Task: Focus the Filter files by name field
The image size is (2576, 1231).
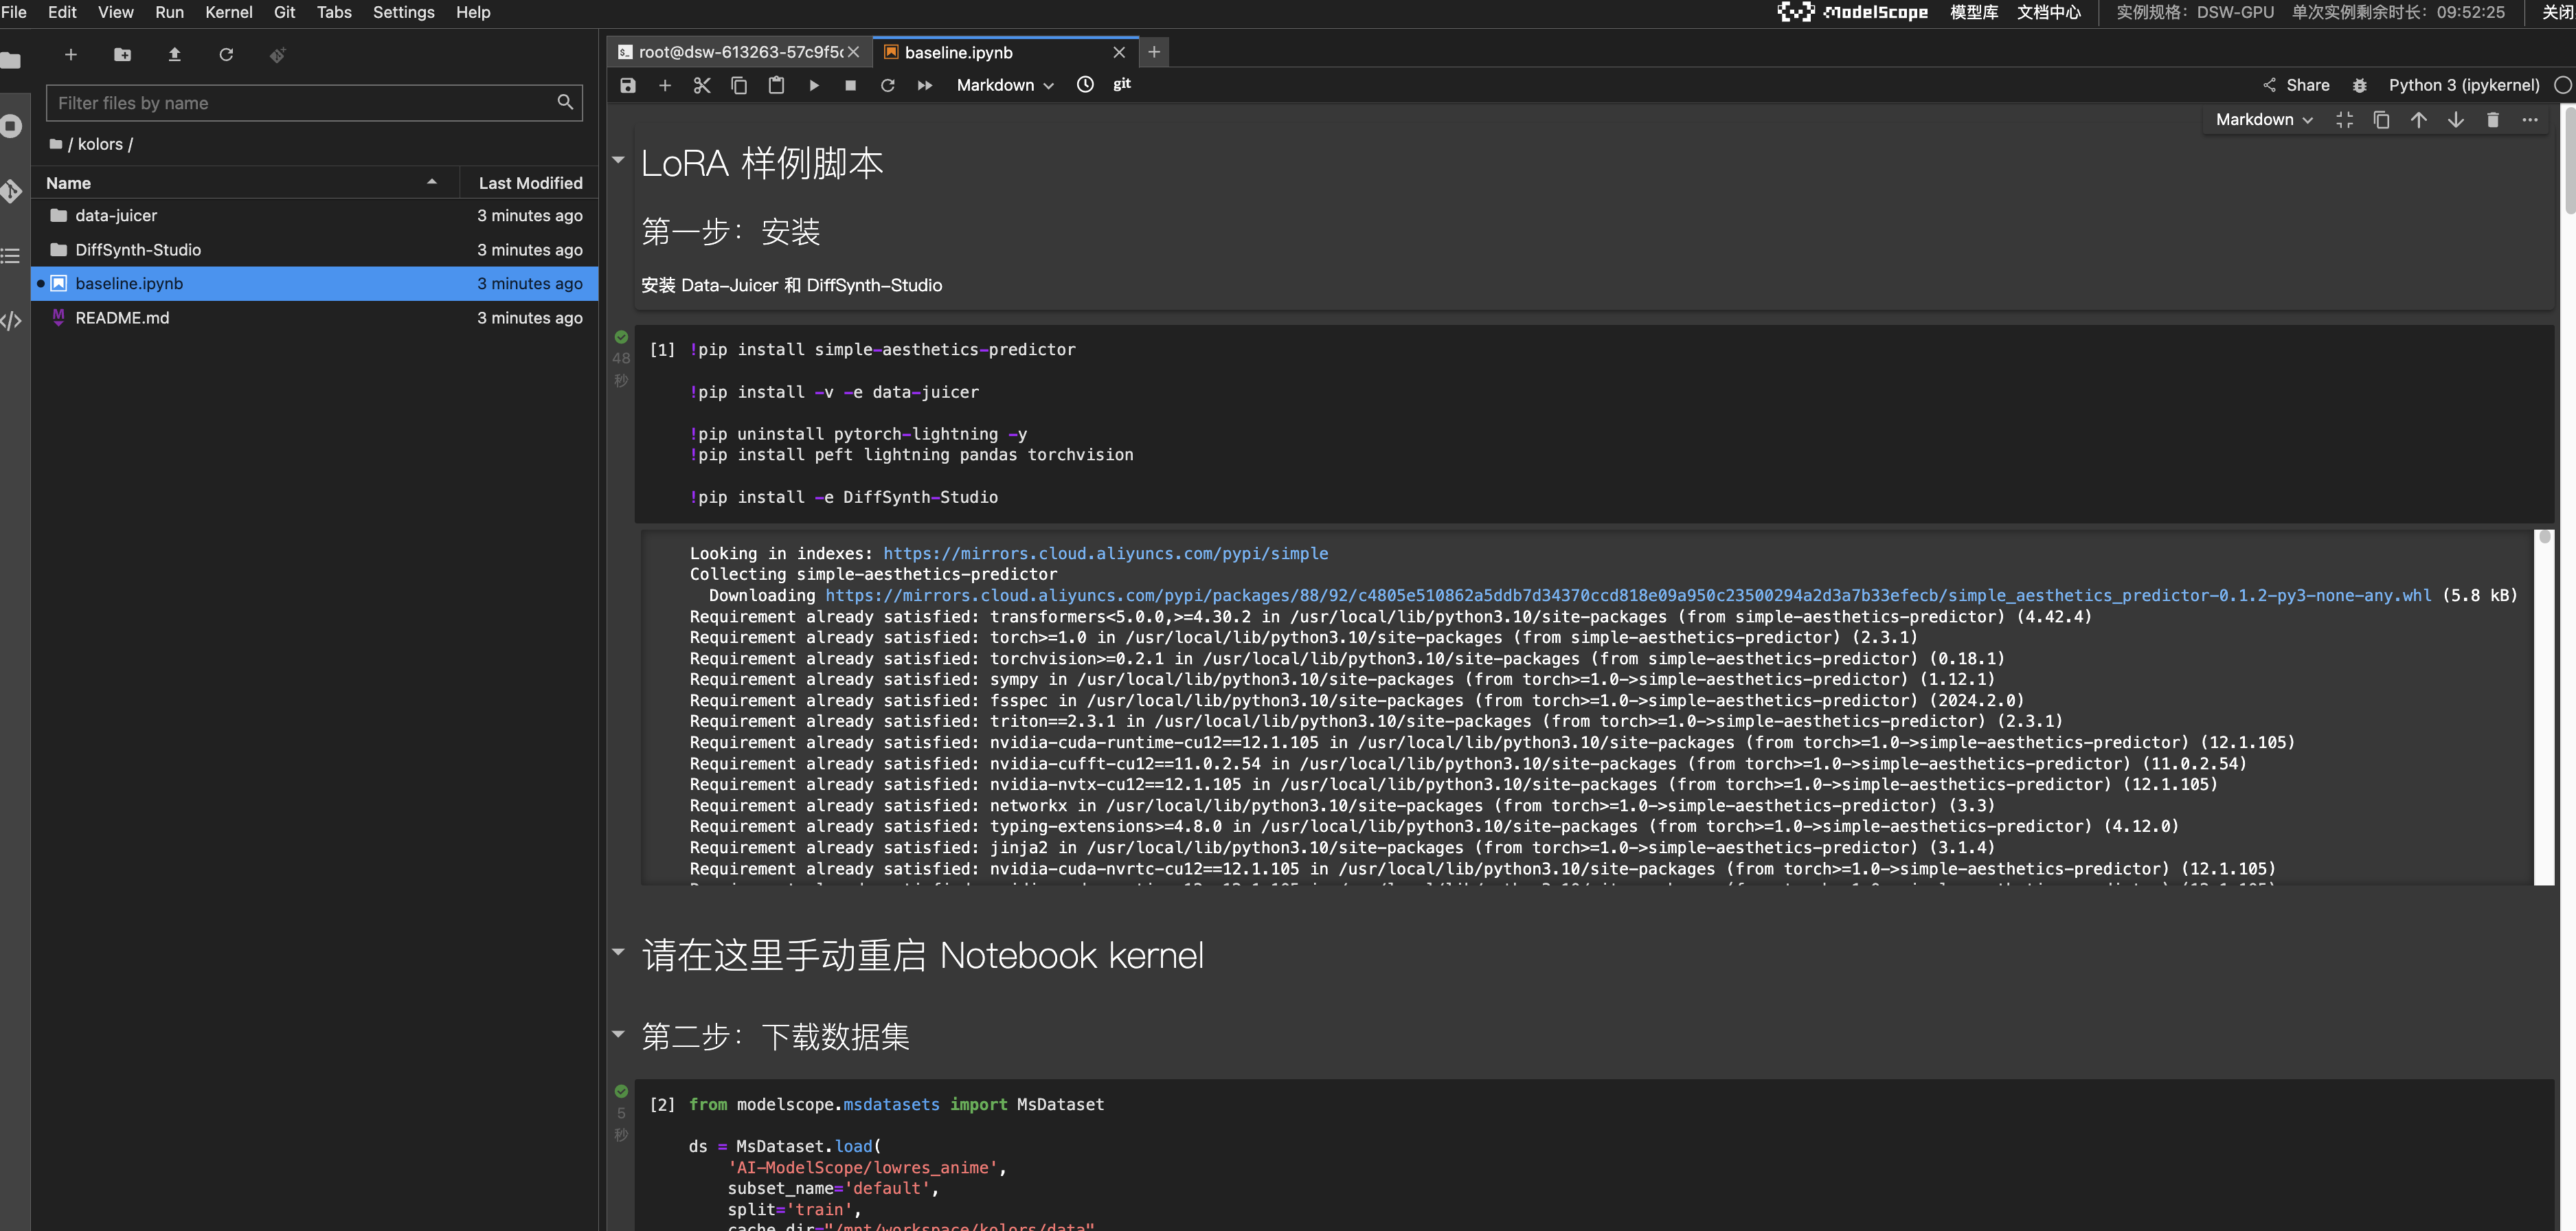Action: [x=314, y=103]
